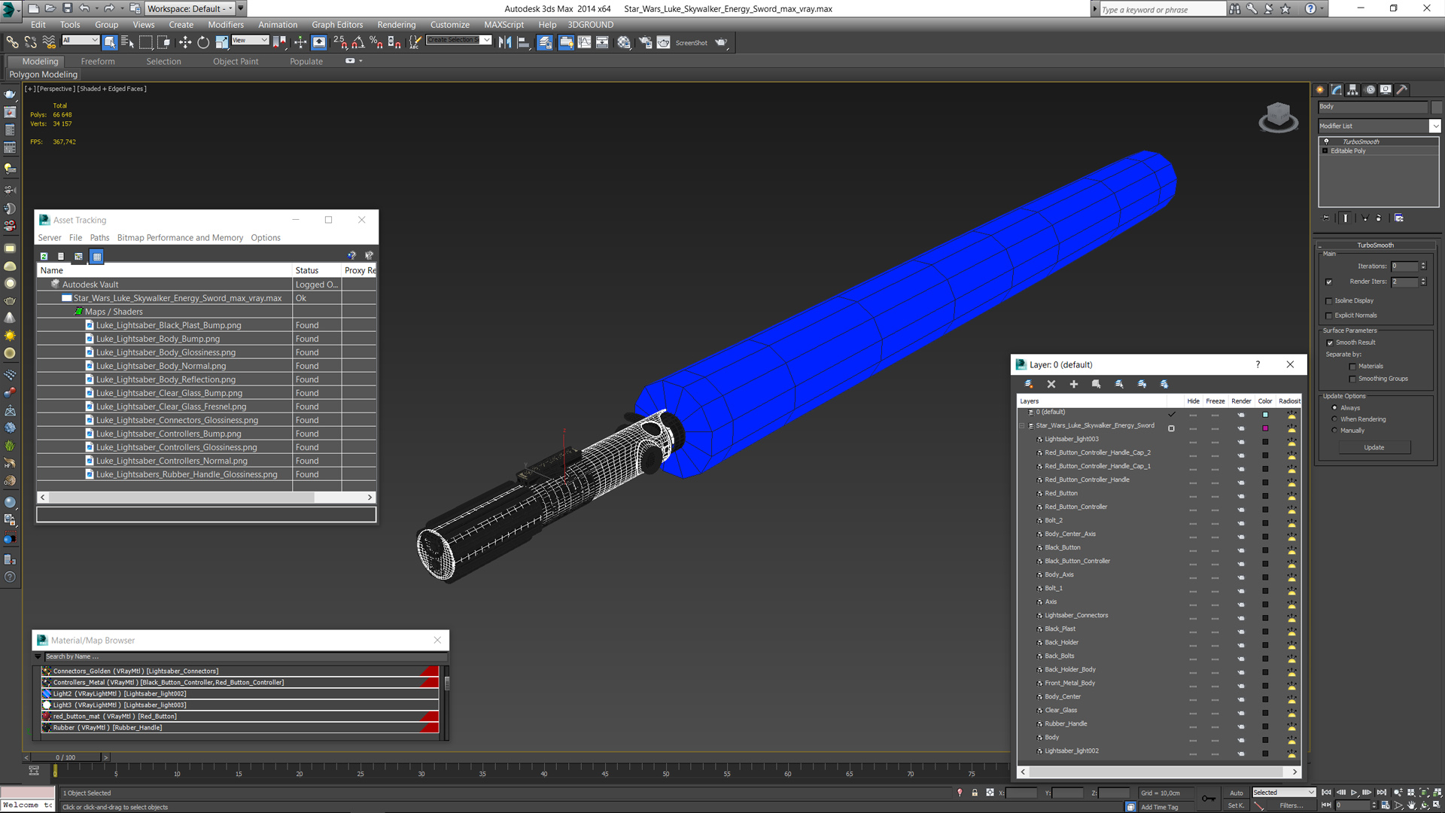The height and width of the screenshot is (813, 1445).
Task: Click Add Selected Objects plus icon in Layer dialog
Action: 1074,385
